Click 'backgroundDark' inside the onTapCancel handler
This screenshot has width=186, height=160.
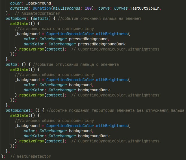point(94,136)
